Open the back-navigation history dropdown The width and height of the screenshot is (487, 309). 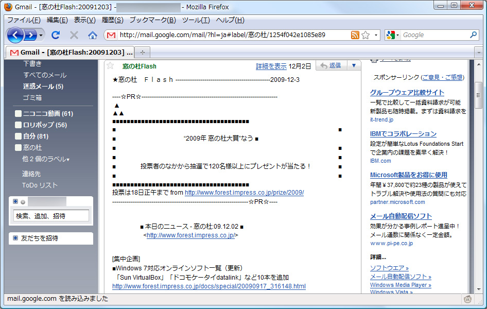pos(40,36)
